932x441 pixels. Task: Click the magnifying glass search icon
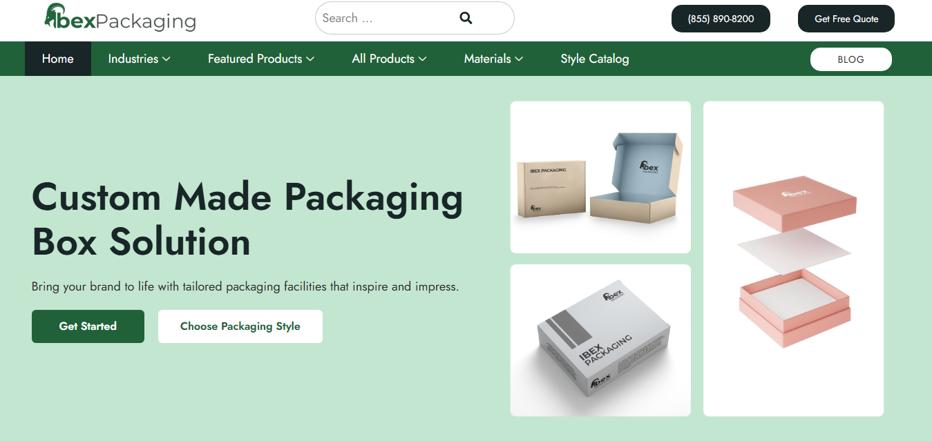[466, 19]
